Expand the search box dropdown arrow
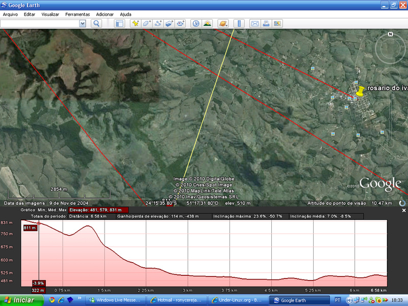408x306 pixels. 82,23
